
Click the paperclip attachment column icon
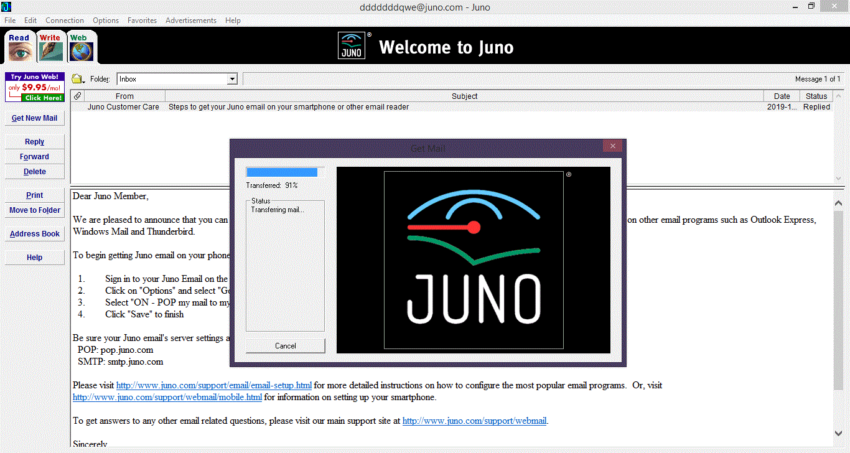[77, 96]
